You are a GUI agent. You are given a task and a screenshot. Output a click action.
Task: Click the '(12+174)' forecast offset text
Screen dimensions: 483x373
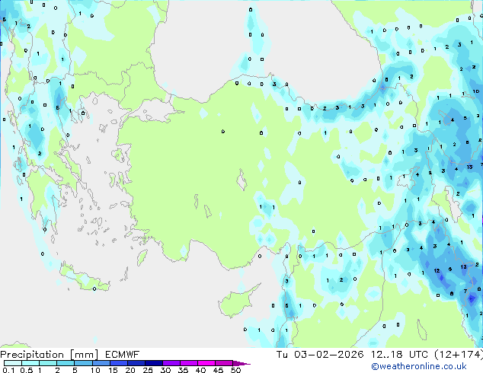pyautogui.click(x=459, y=355)
